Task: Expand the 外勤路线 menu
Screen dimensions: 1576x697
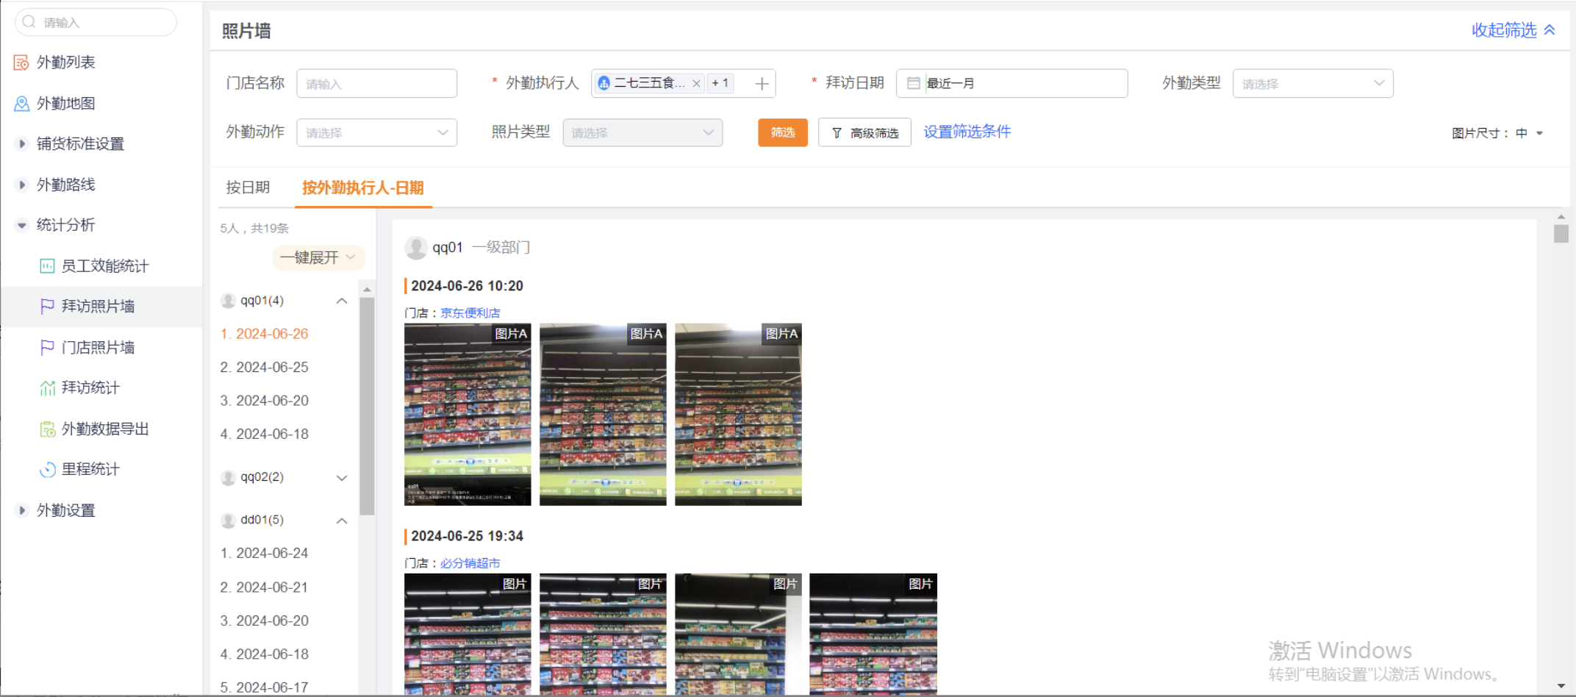Action: [x=21, y=185]
